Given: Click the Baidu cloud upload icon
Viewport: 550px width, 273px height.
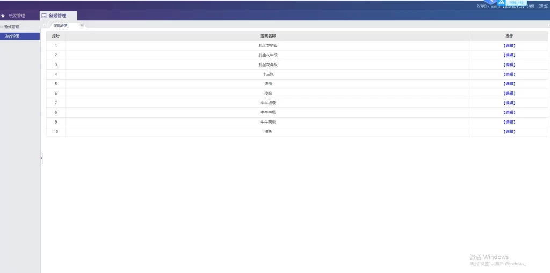Looking at the screenshot, I should coord(502,3).
